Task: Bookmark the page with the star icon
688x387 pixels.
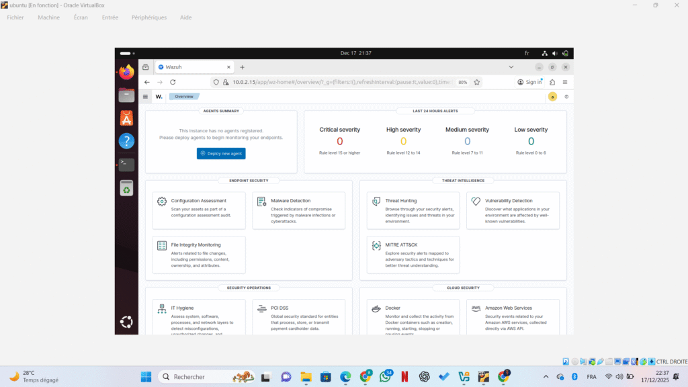Action: [x=477, y=82]
